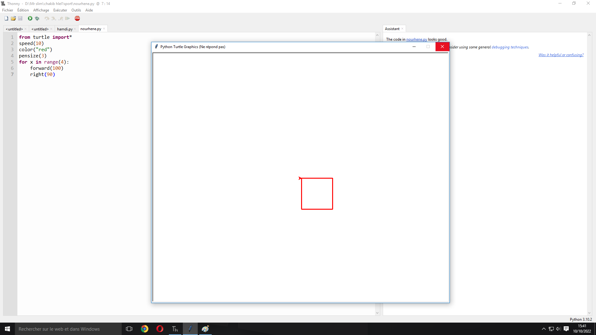Click the debugging techniques link
This screenshot has height=335, width=596.
pyautogui.click(x=510, y=47)
